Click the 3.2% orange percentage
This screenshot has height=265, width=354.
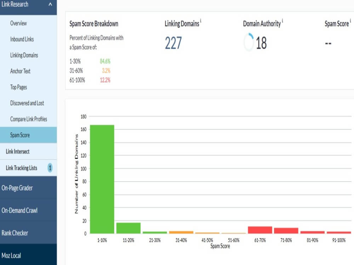[x=106, y=71]
